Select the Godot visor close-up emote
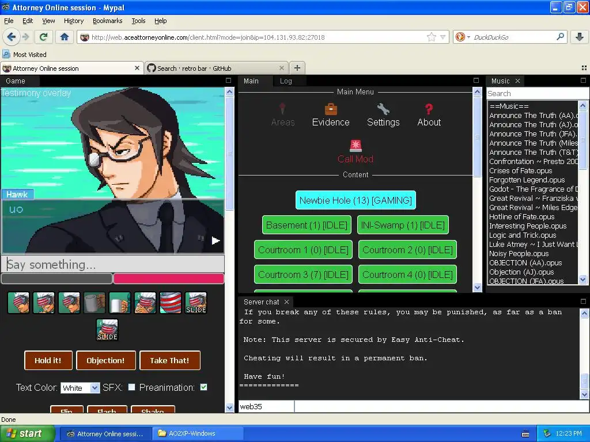The width and height of the screenshot is (590, 442). [171, 303]
